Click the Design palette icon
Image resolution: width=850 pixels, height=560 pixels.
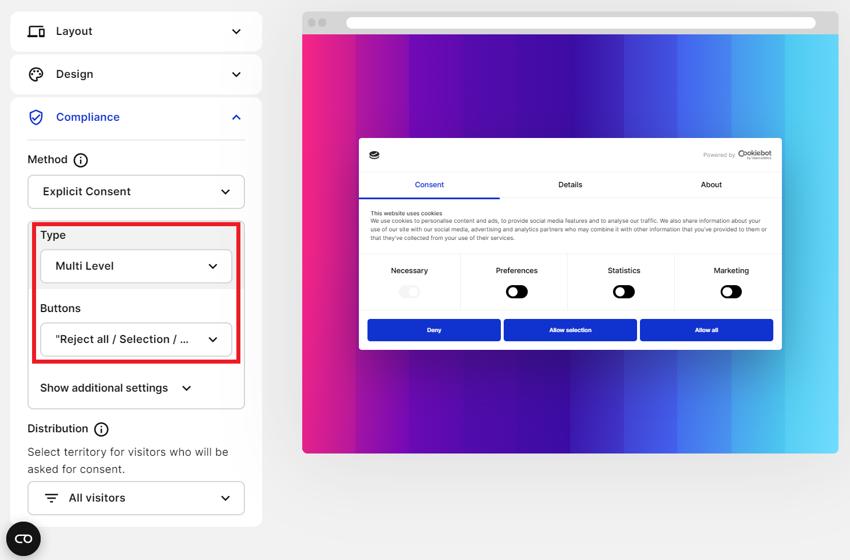pos(36,74)
